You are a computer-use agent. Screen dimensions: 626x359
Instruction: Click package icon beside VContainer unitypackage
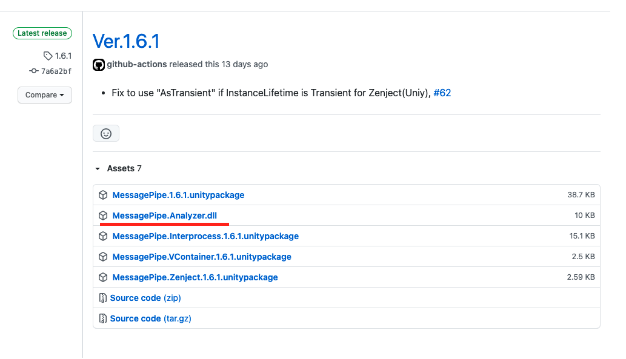[x=103, y=257]
